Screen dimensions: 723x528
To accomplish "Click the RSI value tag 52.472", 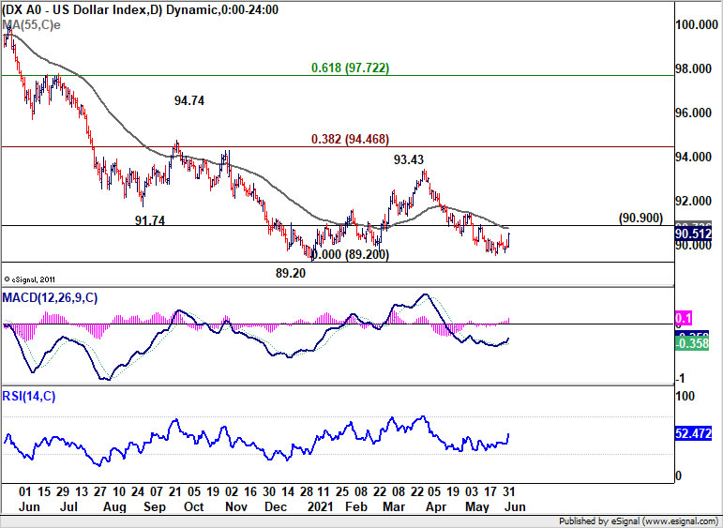I will point(693,433).
